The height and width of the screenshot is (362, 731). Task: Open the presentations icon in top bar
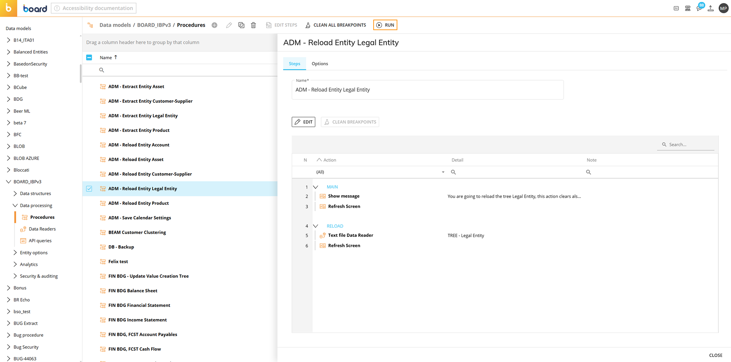click(688, 8)
